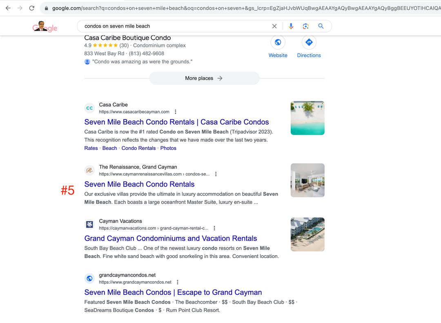Start a voice search with microphone
This screenshot has height=323, width=441.
(291, 26)
